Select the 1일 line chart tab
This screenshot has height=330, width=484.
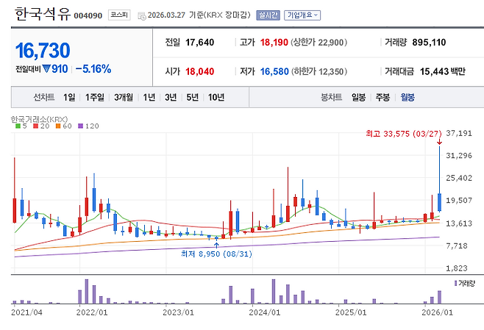[69, 97]
